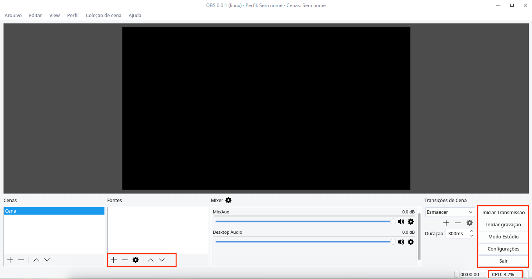
Task: Click the Desktop Áudio label in Mixer
Action: point(228,232)
